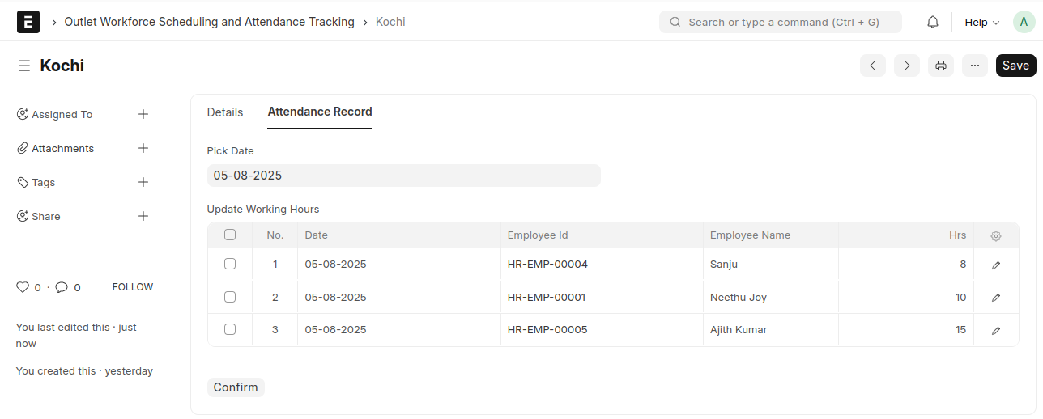Tick the checkbox for row 3
Viewport: 1043px width, 419px height.
pos(230,329)
